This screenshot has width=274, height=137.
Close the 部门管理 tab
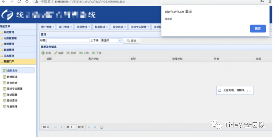pyautogui.click(x=71, y=27)
